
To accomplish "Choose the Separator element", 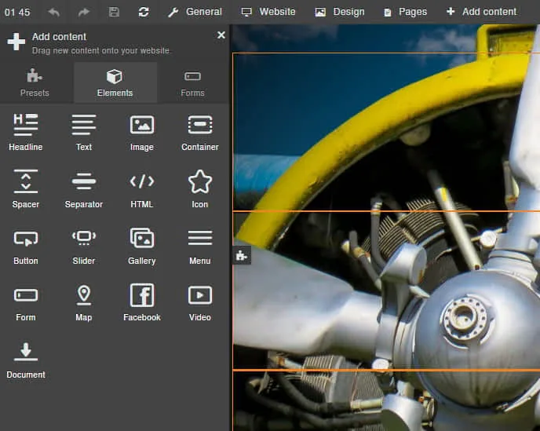I will point(84,189).
